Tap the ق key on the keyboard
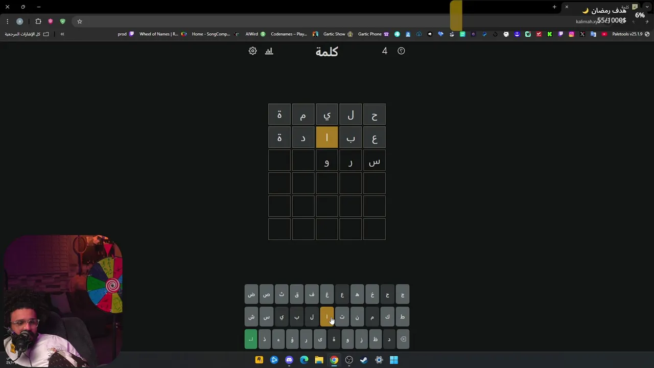Image resolution: width=654 pixels, height=368 pixels. [x=296, y=294]
